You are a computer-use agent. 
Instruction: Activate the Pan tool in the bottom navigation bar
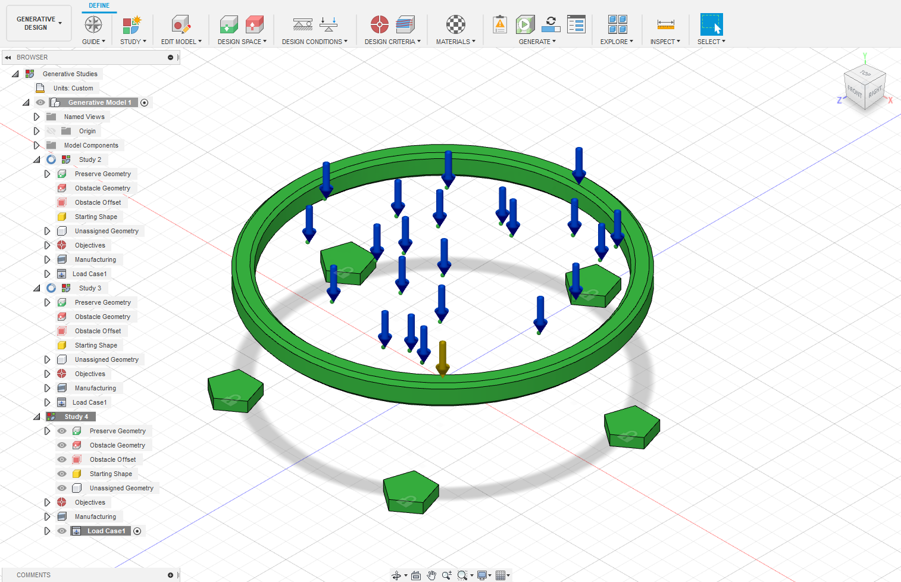432,575
